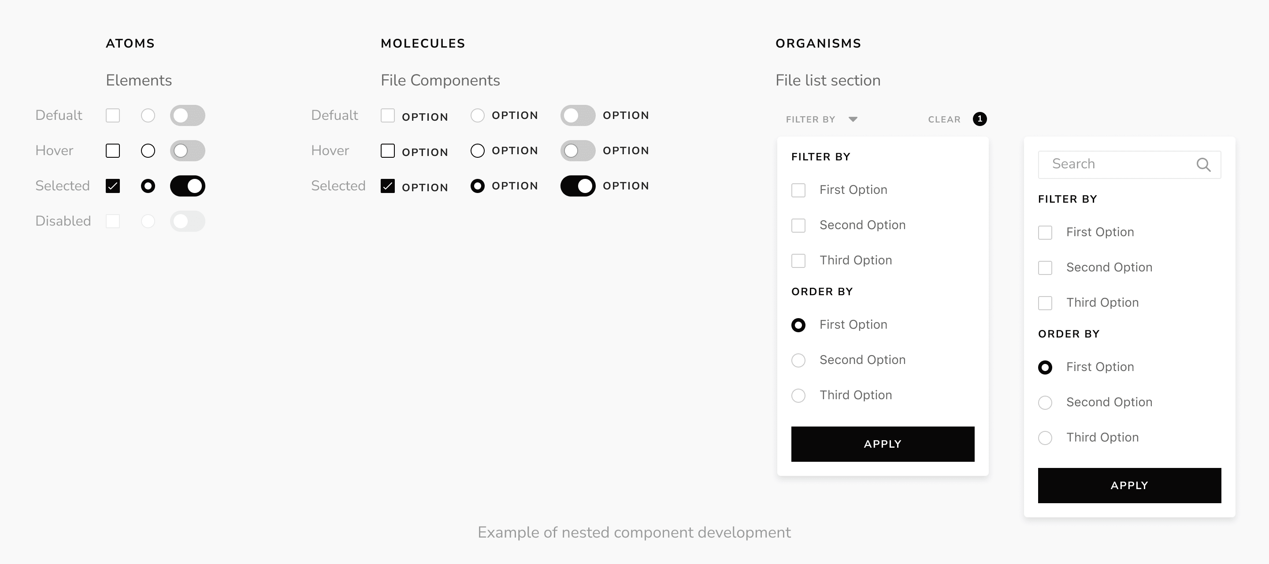Check First Option in left Filter By panel

coord(798,190)
